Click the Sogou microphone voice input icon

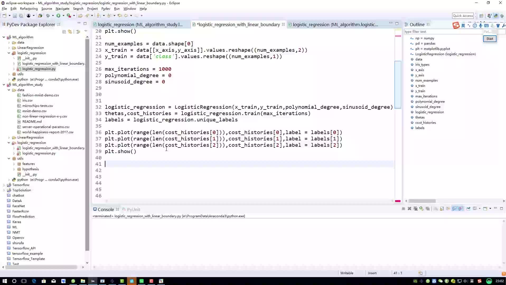point(480,26)
